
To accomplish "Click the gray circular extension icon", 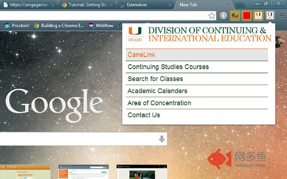I will [223, 16].
